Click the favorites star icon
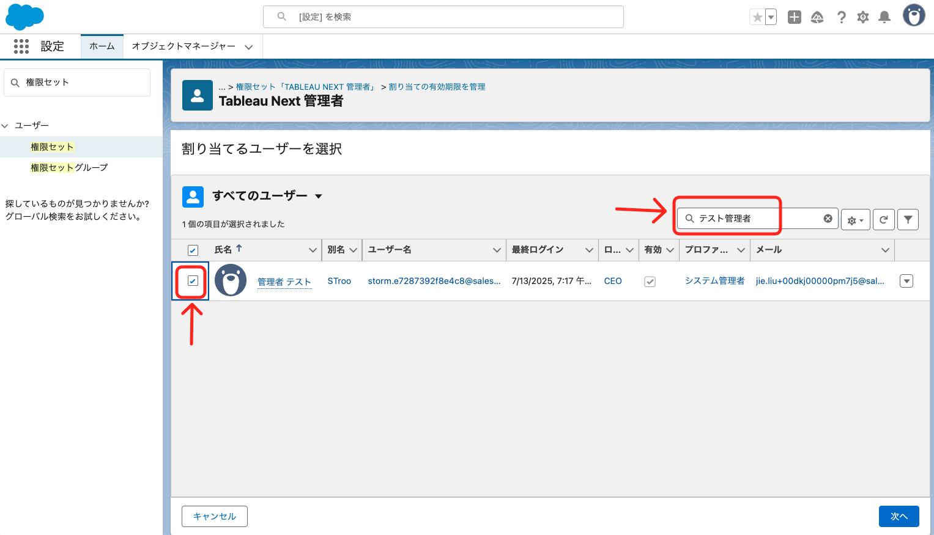This screenshot has height=535, width=934. tap(757, 17)
